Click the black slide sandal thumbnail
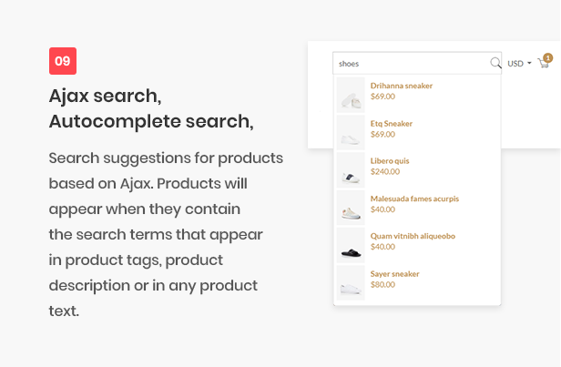This screenshot has height=367, width=561. (351, 245)
